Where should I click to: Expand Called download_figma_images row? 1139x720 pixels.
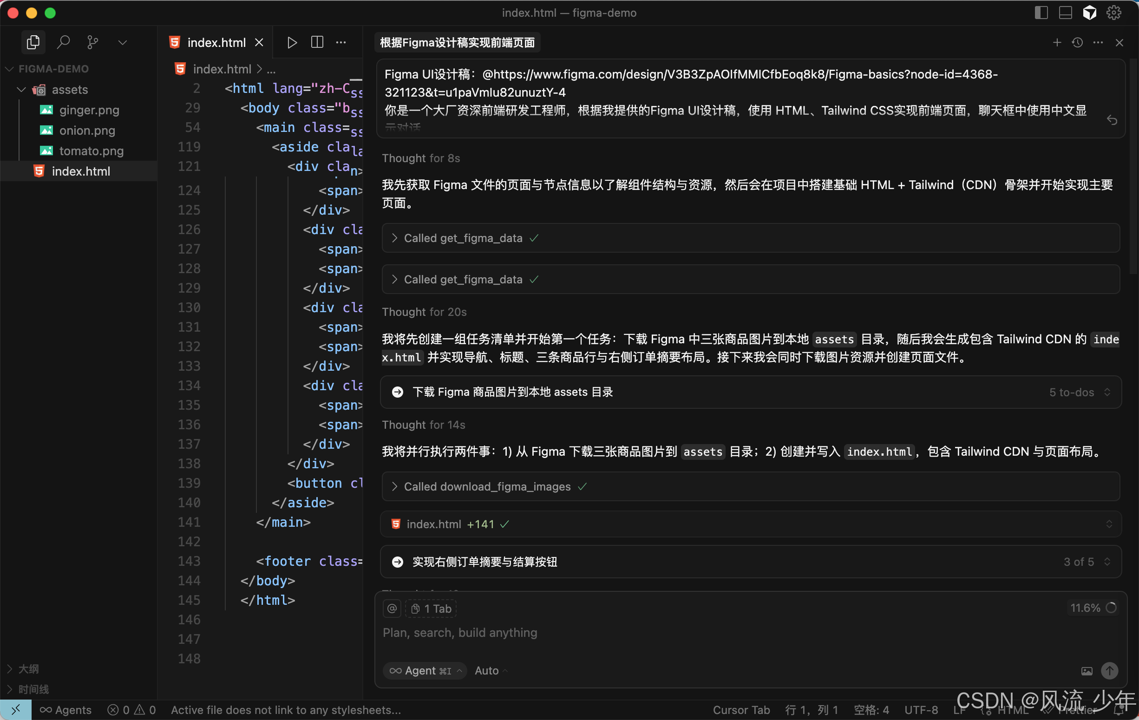tap(751, 486)
